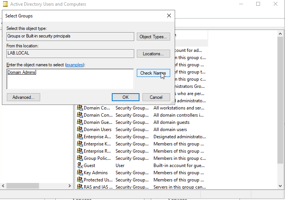This screenshot has width=285, height=200.
Task: Click the vertical scrollbar thumb
Action: 280,100
